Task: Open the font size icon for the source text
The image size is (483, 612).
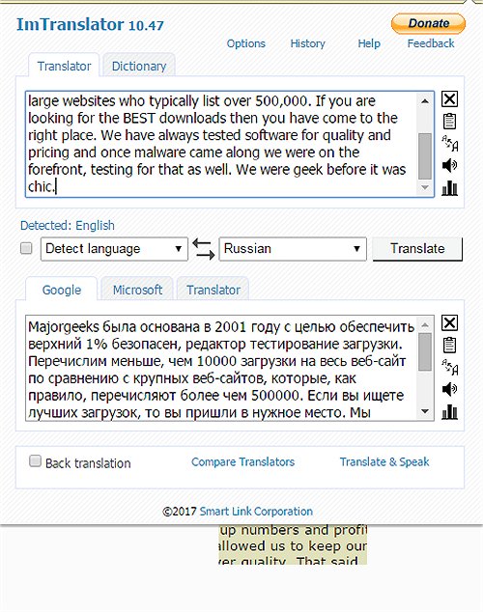Action: coord(450,143)
